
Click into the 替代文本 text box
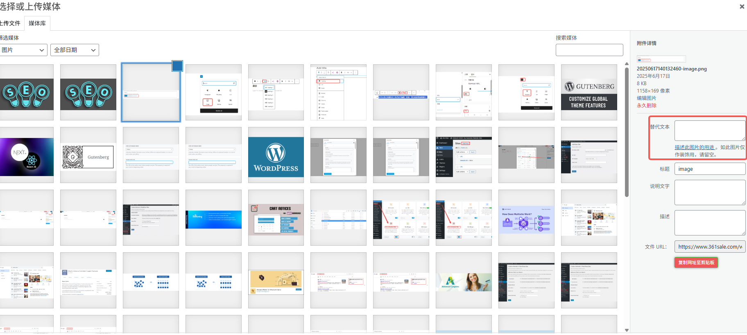[x=710, y=131]
